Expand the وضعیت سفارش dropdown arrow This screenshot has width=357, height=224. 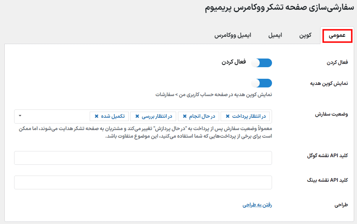click(x=20, y=116)
